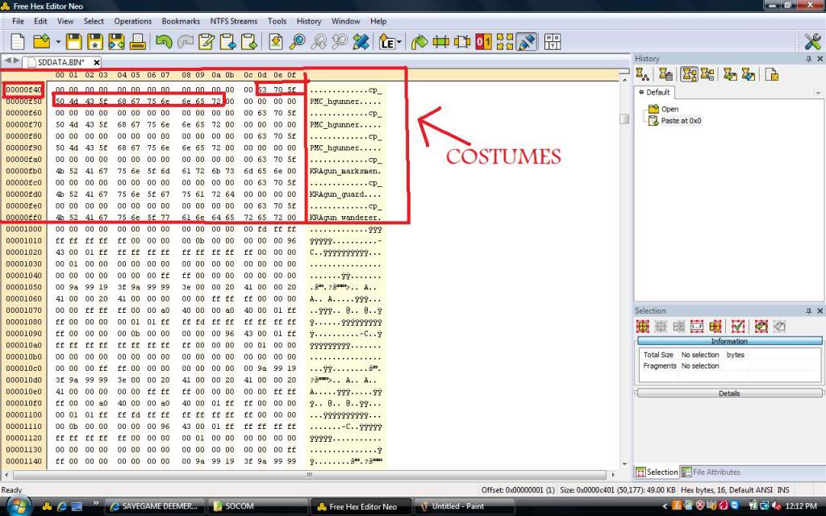Open the Edit menu
Image resolution: width=826 pixels, height=516 pixels.
(40, 21)
